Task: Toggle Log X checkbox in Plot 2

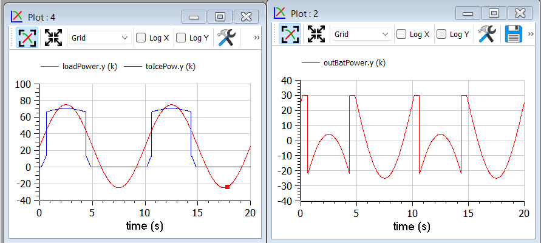Action: (401, 34)
